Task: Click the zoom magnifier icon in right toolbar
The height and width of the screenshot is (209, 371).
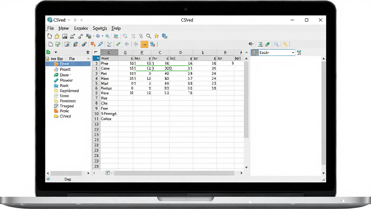Action: [x=276, y=44]
